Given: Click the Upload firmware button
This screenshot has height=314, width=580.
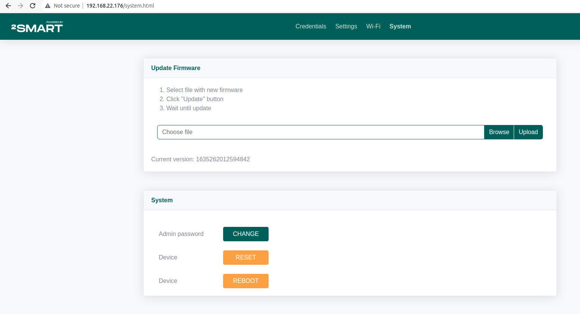Looking at the screenshot, I should point(528,132).
